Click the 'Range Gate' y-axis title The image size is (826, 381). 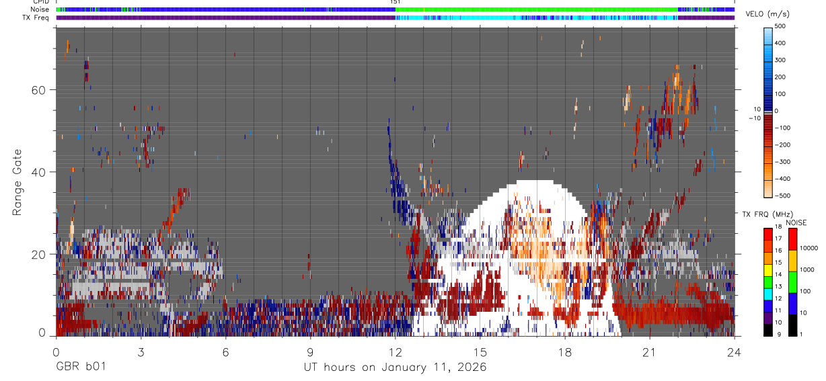[17, 183]
